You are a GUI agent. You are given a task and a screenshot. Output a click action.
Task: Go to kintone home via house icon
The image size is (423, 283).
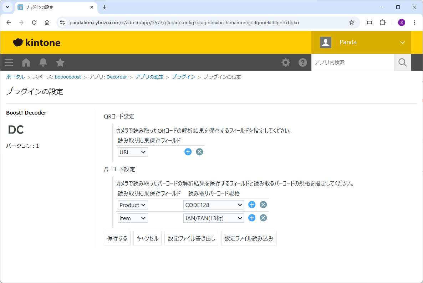26,63
